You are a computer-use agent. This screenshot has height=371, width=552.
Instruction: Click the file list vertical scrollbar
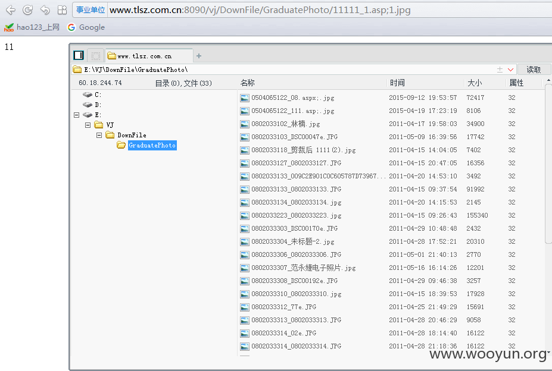(x=548, y=164)
